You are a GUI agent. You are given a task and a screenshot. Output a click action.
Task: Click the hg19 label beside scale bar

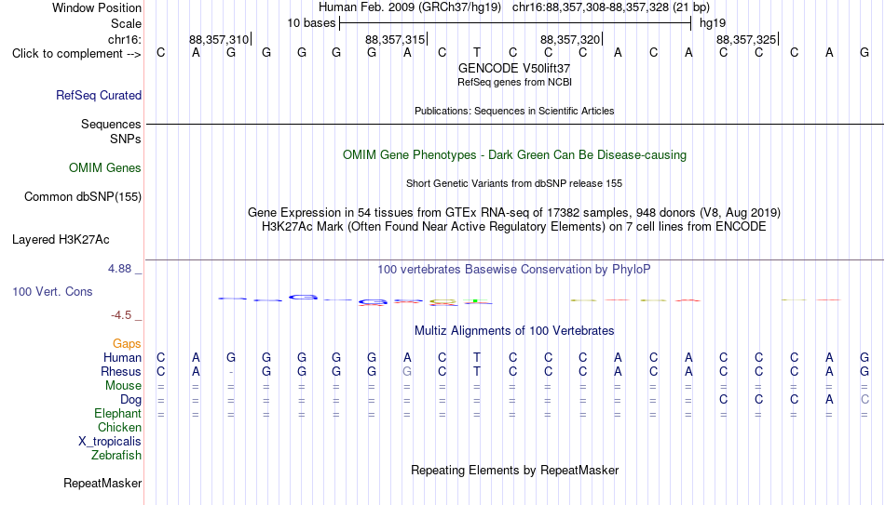coord(713,23)
